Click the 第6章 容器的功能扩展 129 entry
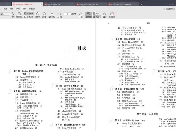The height and width of the screenshot is (131, 176). pyautogui.click(x=130, y=89)
